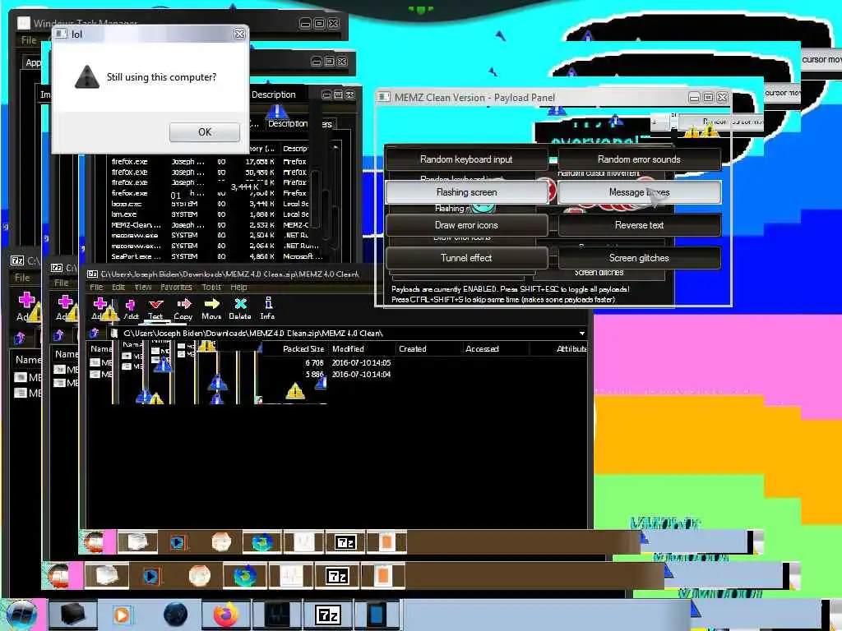Image resolution: width=842 pixels, height=631 pixels.
Task: Toggle the Reverse text payload
Action: click(x=639, y=225)
